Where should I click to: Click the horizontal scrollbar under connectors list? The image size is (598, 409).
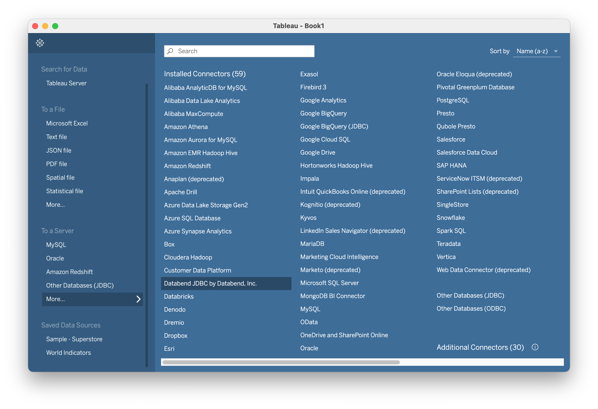281,362
